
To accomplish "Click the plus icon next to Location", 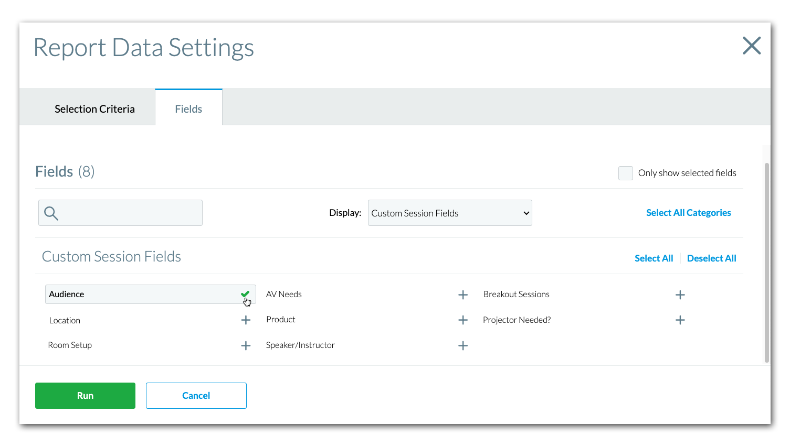I will pyautogui.click(x=245, y=320).
